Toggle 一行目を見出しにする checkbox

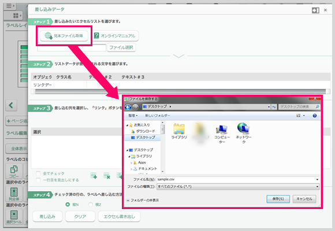(x=38, y=180)
